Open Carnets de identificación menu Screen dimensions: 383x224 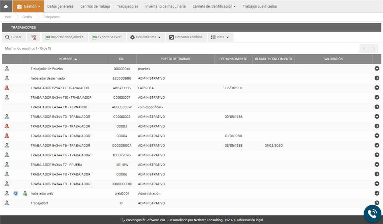click(x=214, y=6)
